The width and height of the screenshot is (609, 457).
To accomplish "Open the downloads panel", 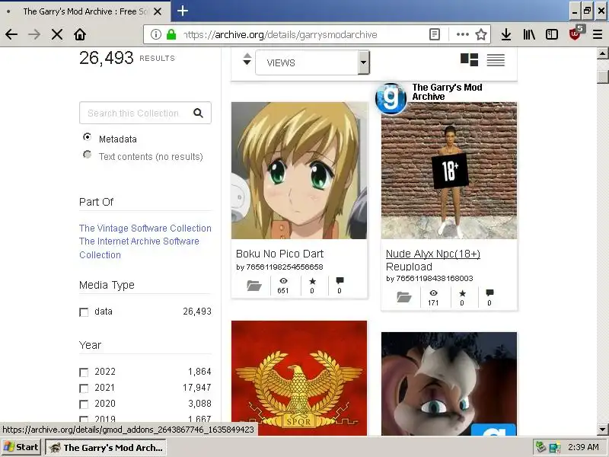I will tap(505, 34).
